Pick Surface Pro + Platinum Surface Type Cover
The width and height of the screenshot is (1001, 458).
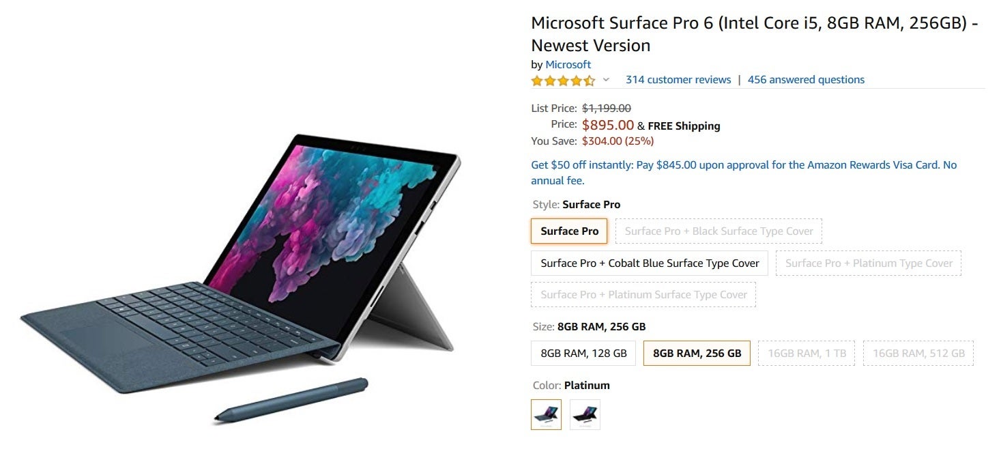pyautogui.click(x=643, y=295)
